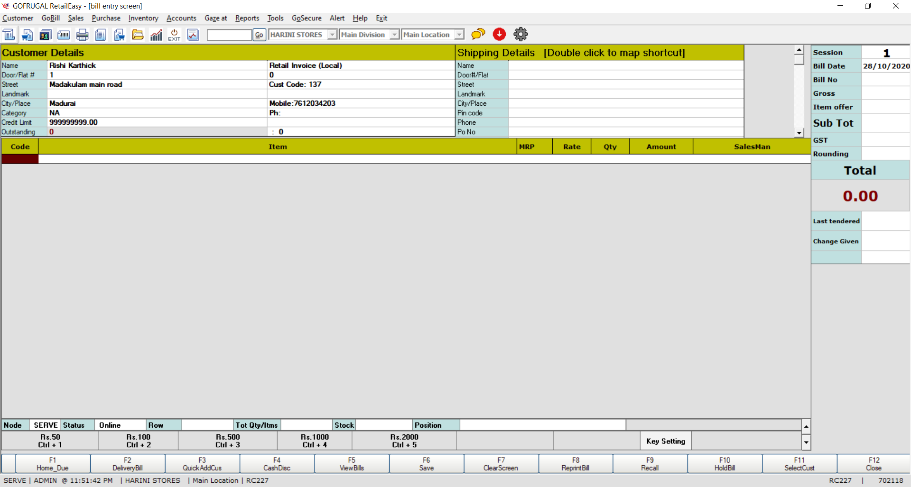
Task: Click the quick cash panel scroll up arrow
Action: 806,427
